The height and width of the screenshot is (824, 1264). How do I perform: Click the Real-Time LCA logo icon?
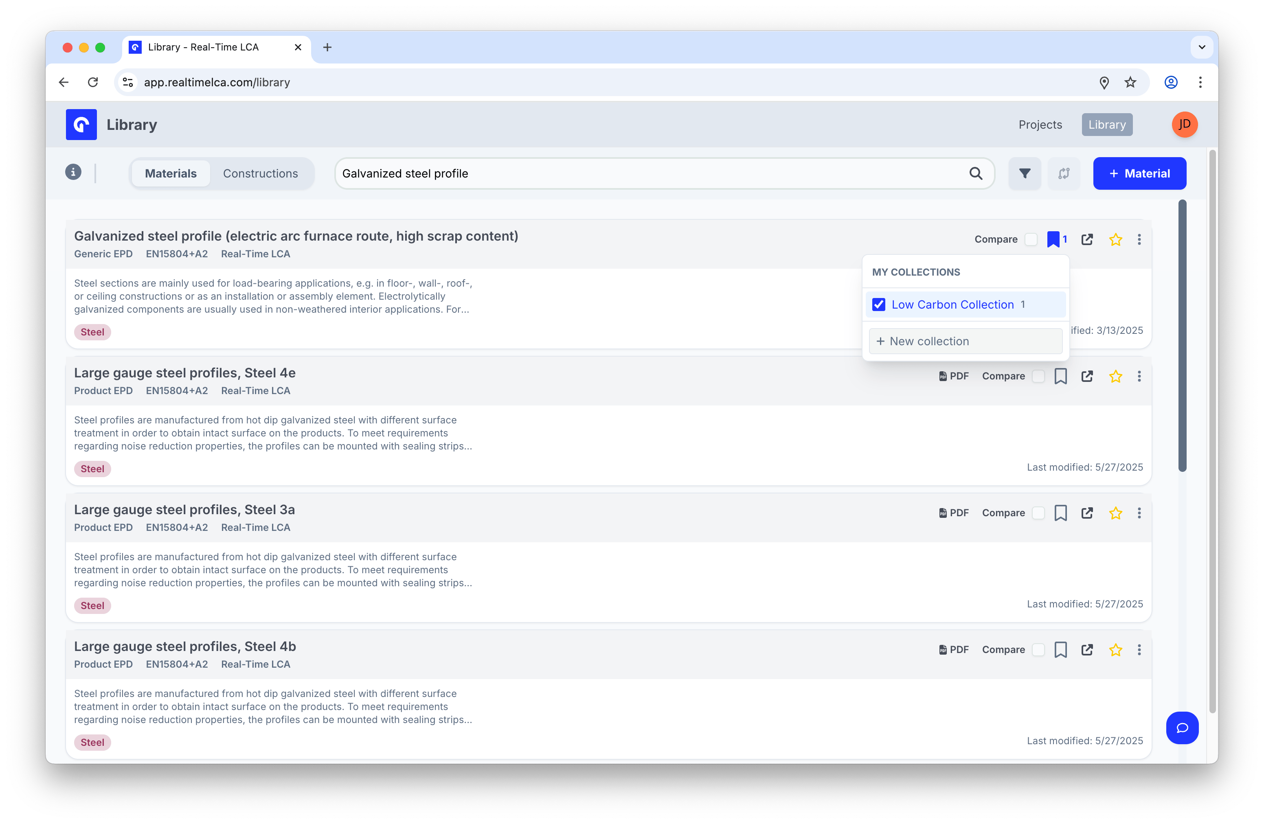tap(81, 124)
